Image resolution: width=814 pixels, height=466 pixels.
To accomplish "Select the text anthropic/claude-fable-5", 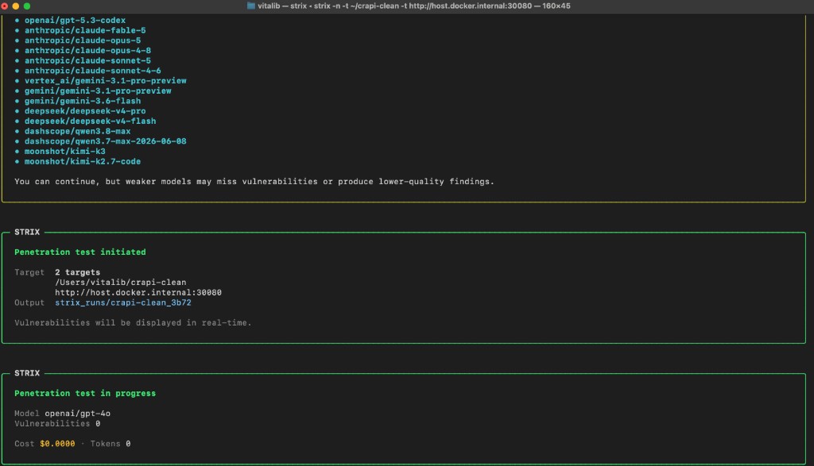I will [x=85, y=31].
